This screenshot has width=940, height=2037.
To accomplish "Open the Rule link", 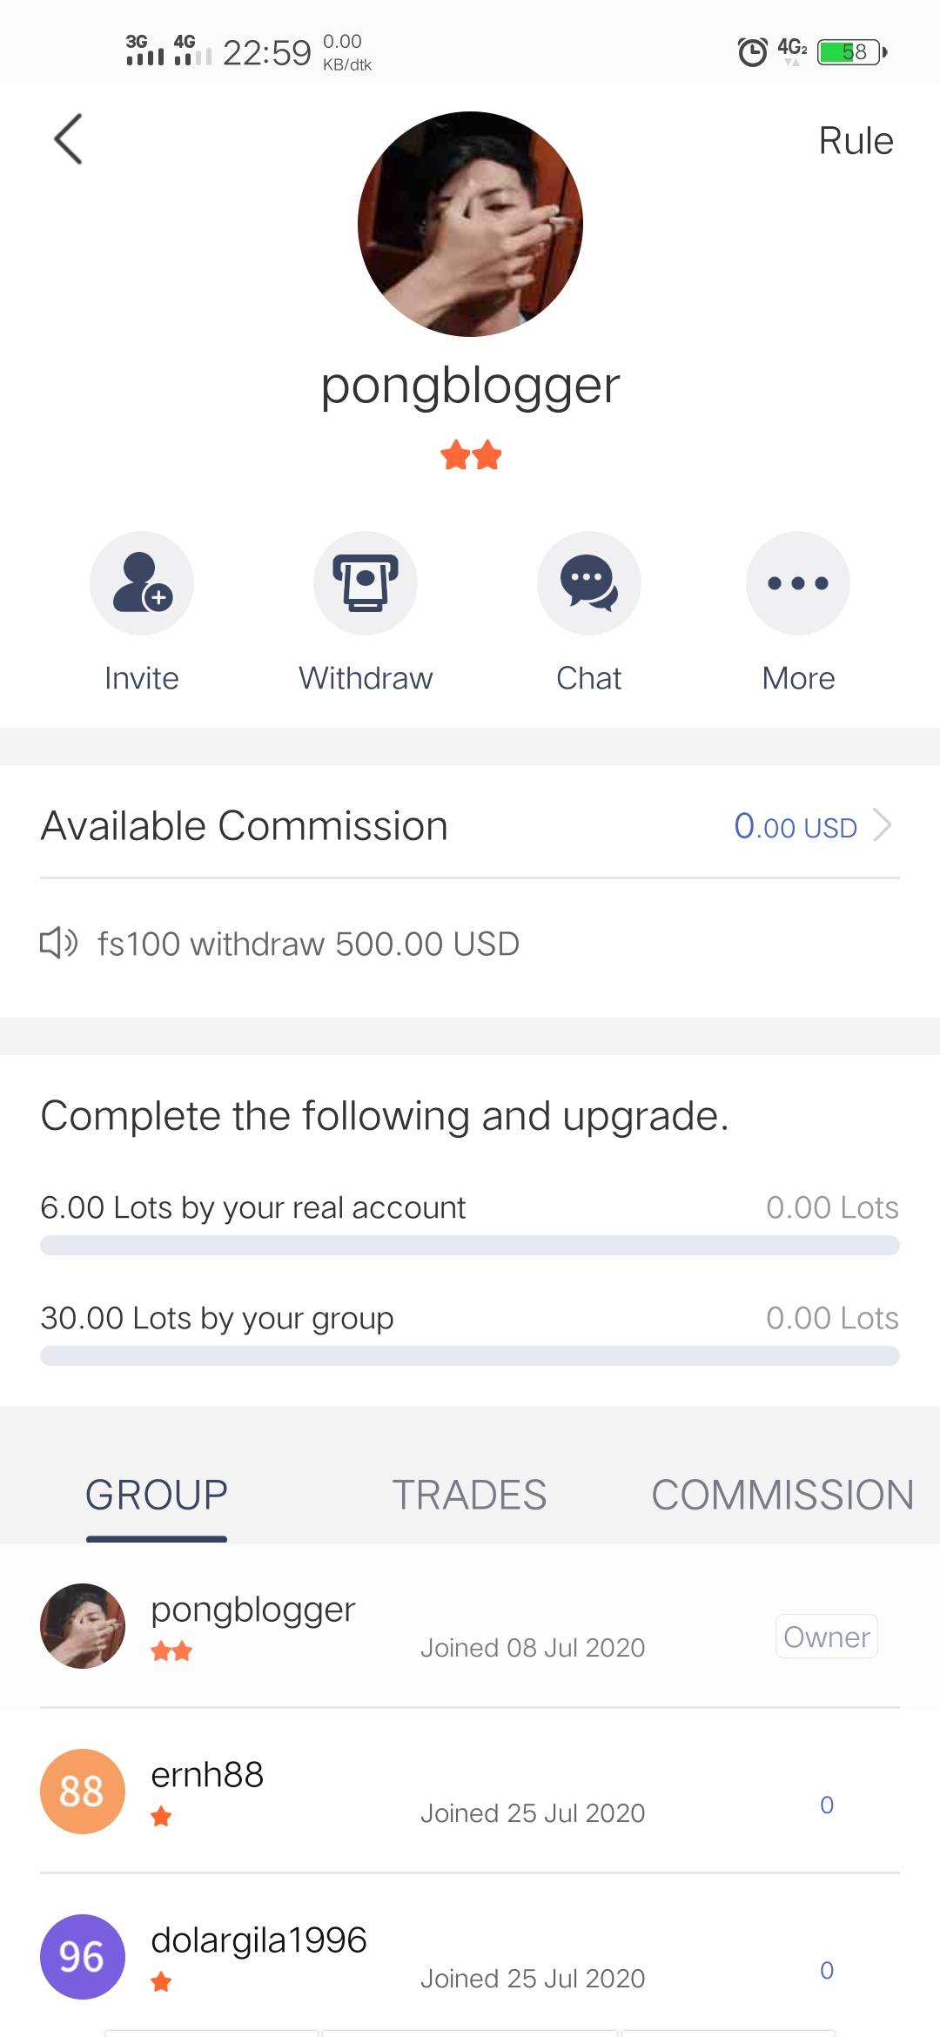I will pos(856,141).
